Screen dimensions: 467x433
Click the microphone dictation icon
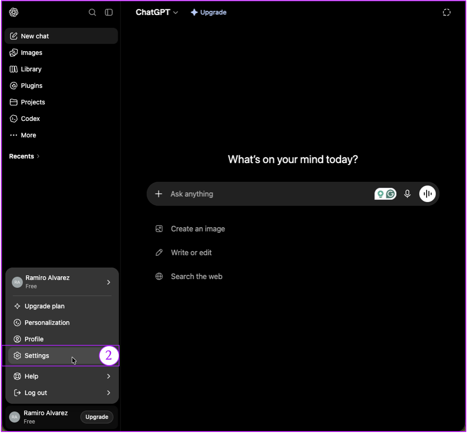click(x=407, y=194)
